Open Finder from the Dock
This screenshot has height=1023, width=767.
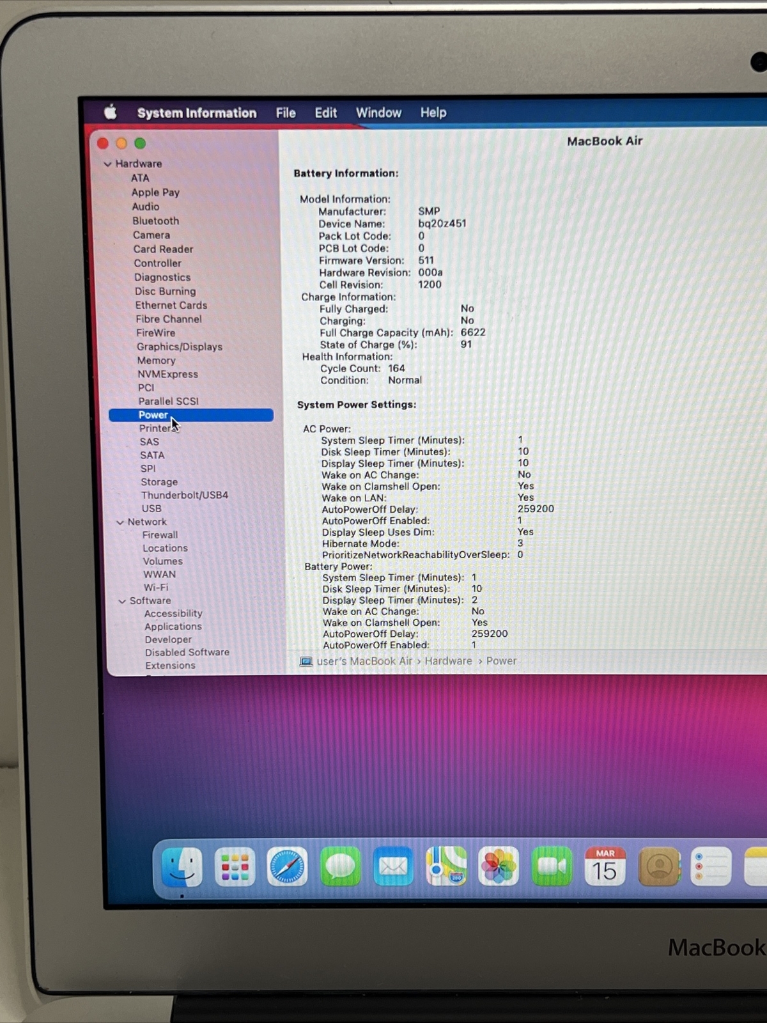point(182,866)
